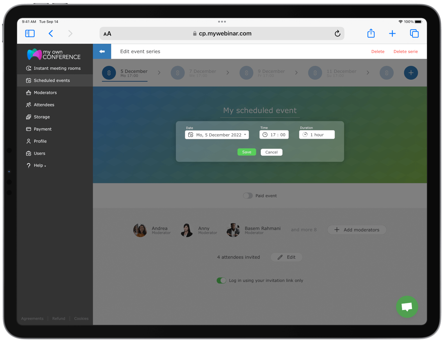Click the duration field showing 1 hour
This screenshot has width=444, height=343.
click(x=317, y=135)
